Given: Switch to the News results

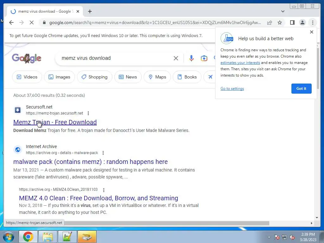Looking at the screenshot, I should [128, 77].
